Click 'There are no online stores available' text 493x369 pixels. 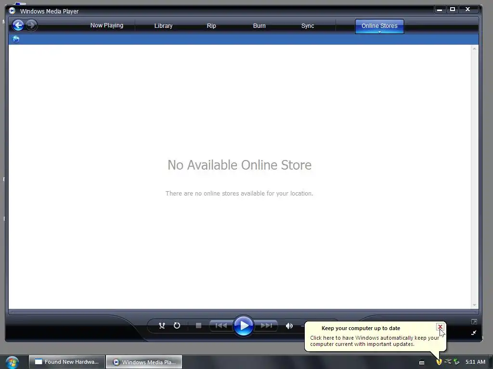point(239,193)
